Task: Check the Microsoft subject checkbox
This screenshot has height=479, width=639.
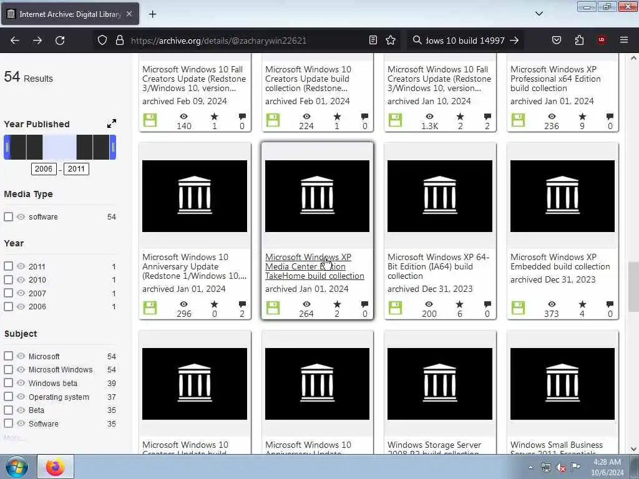Action: [x=8, y=356]
